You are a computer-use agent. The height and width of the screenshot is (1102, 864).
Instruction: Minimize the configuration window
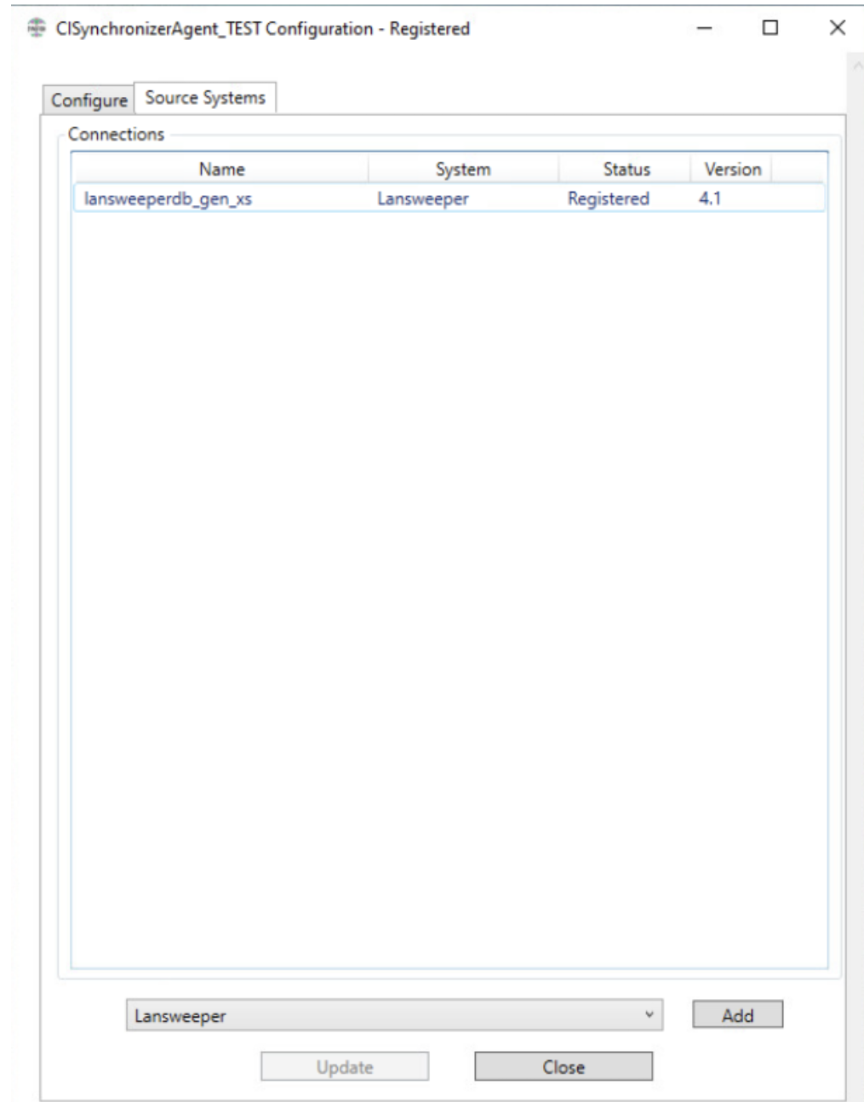[704, 28]
